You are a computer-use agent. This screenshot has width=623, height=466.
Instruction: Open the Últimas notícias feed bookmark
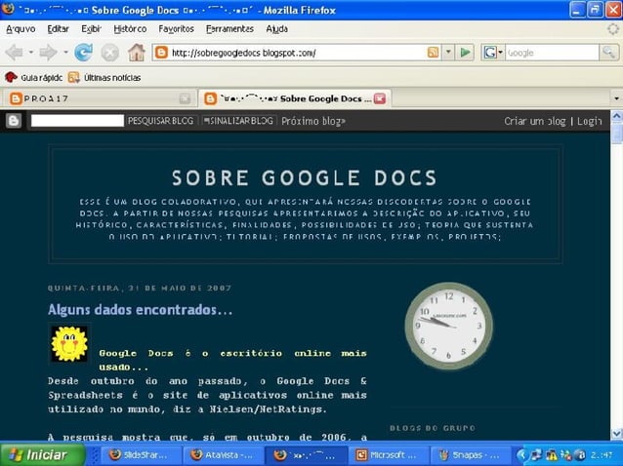point(104,77)
